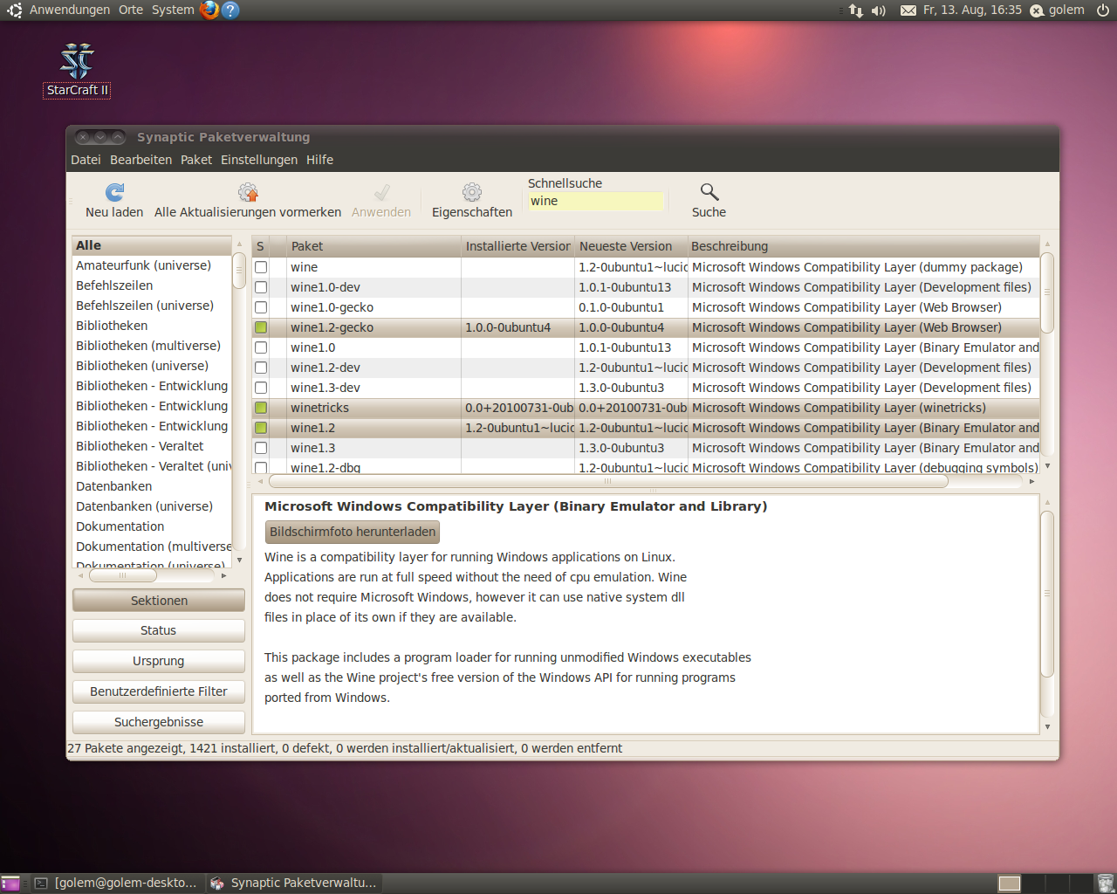Screen dimensions: 1117x894
Task: Select the Alle section
Action: pos(152,245)
